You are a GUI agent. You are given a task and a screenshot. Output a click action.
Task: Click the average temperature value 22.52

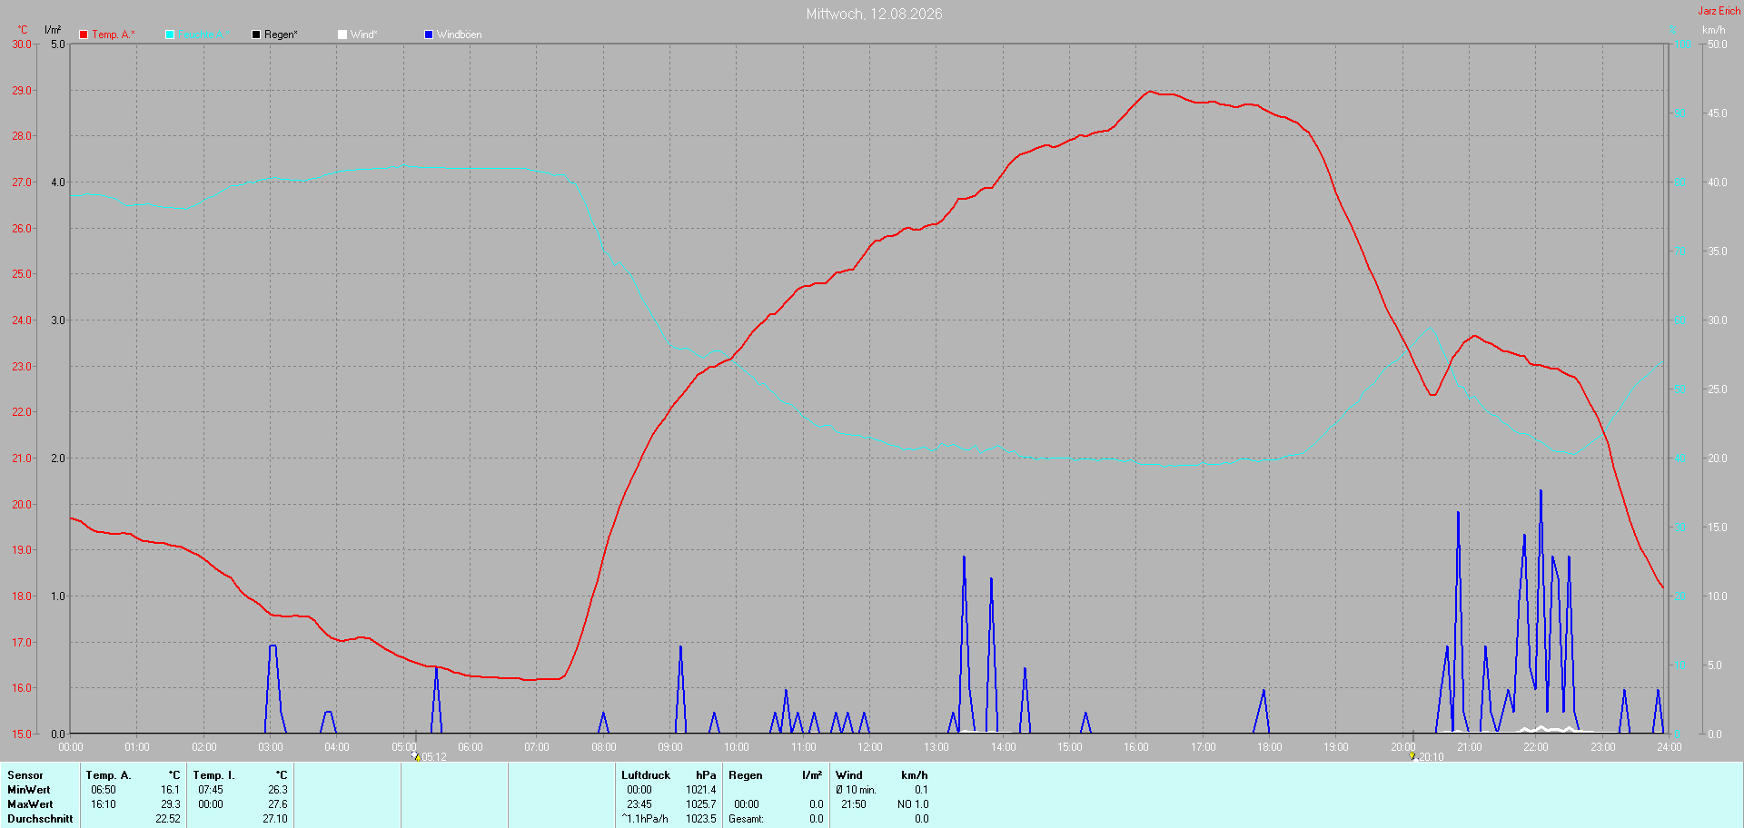click(x=168, y=819)
